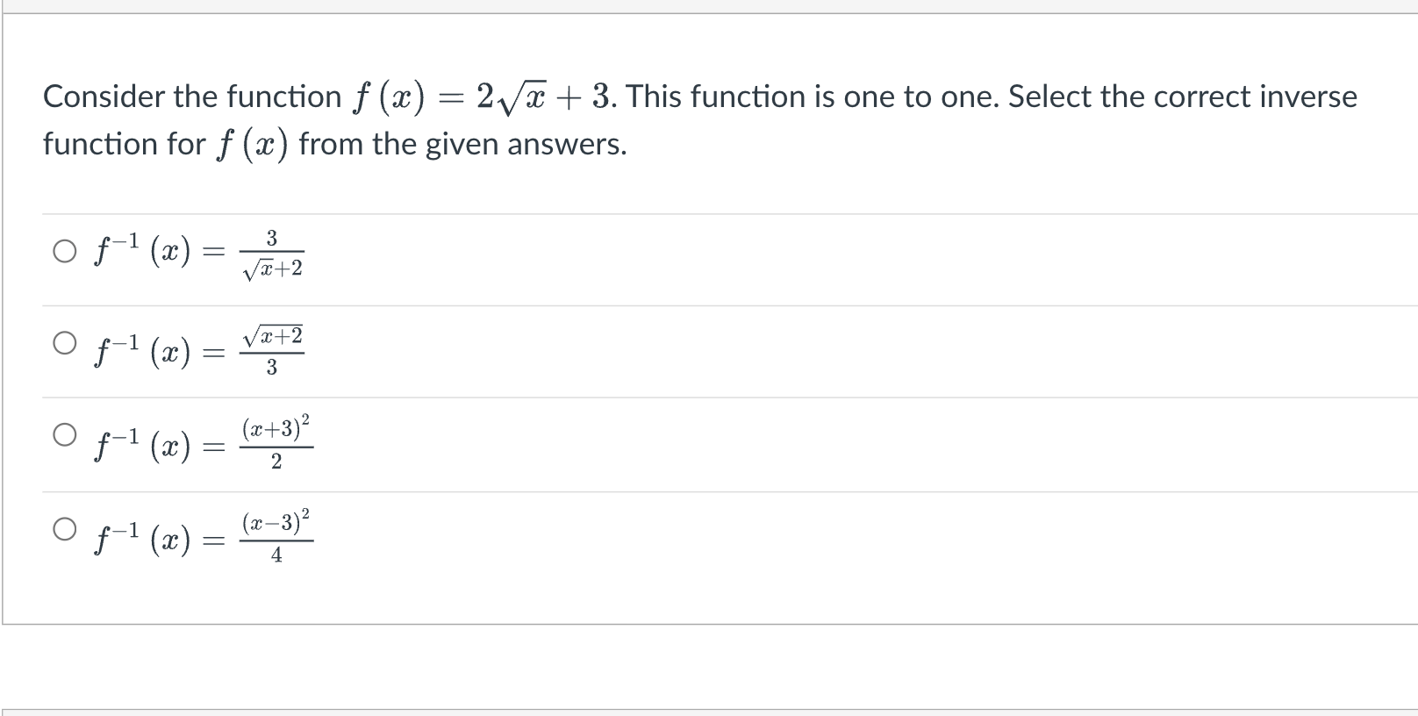
Task: Select the radio button for f⁻¹(x) = (x−3)²/4
Action: pos(63,529)
